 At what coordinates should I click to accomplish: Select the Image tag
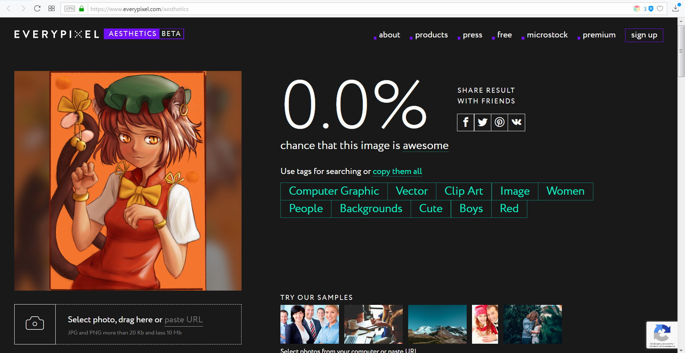point(515,191)
